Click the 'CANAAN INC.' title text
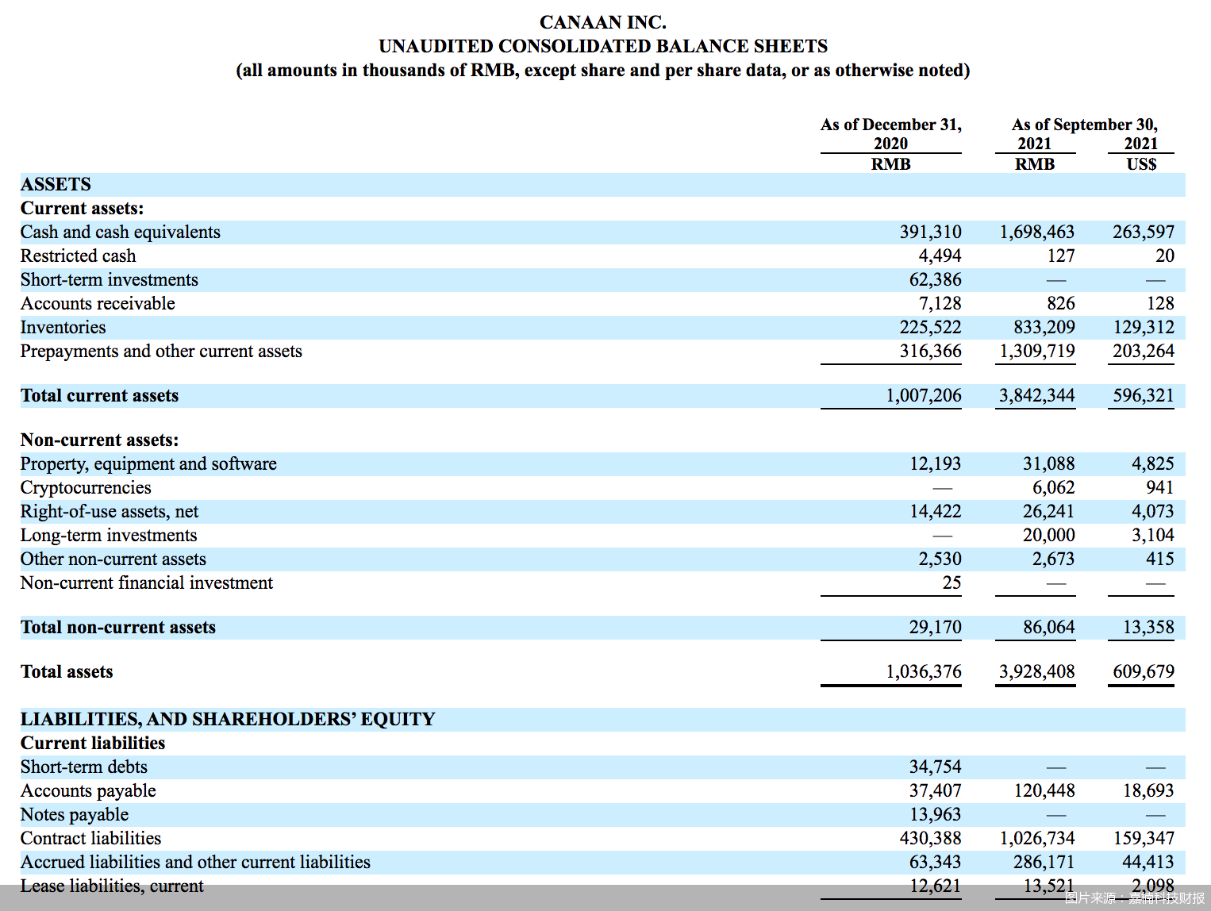The image size is (1211, 911). coord(603,22)
